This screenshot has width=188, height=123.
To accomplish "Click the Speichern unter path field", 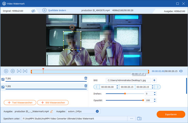I will pos(74,119).
